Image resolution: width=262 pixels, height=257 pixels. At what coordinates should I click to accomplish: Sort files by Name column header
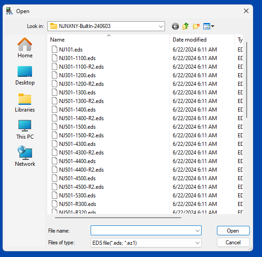pyautogui.click(x=108, y=40)
